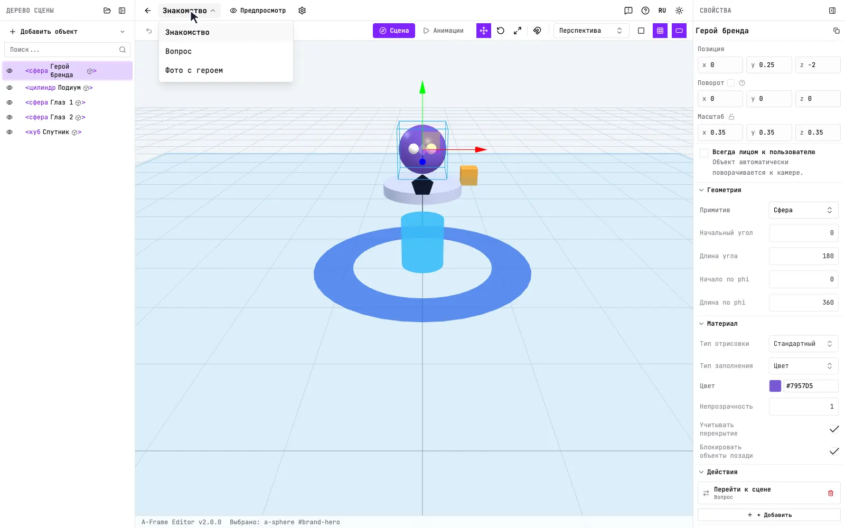Open the feedback message icon
This screenshot has height=528, width=845.
pos(628,11)
